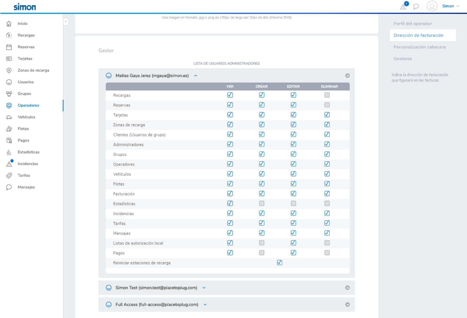The image size is (467, 318).
Task: Go to Usuarios in sidebar
Action: [26, 82]
